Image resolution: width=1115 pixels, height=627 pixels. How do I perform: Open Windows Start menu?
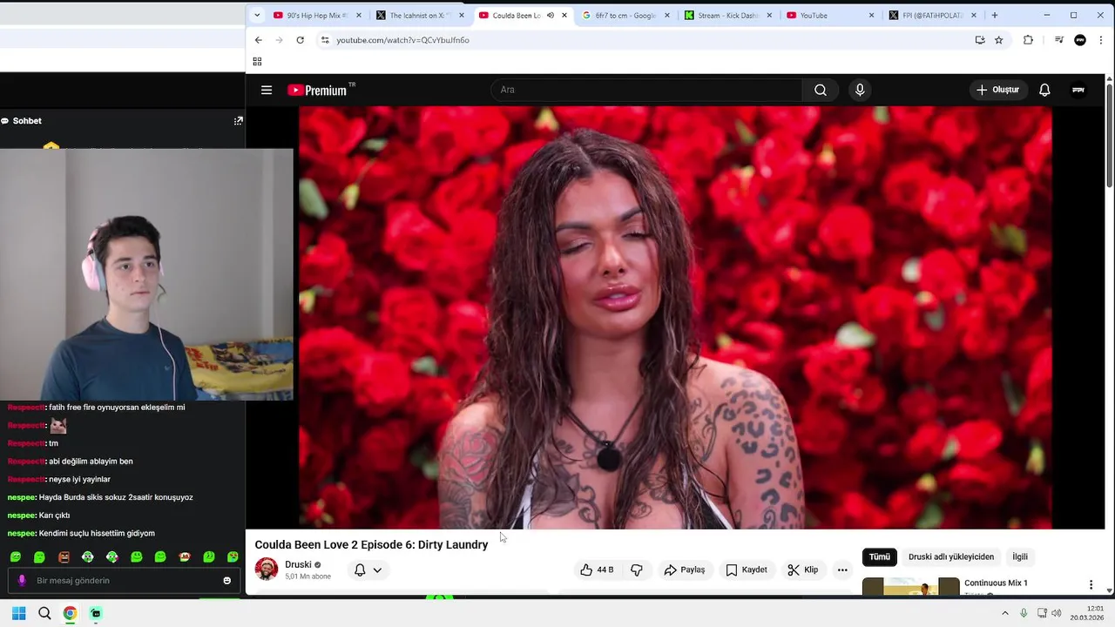(x=18, y=613)
